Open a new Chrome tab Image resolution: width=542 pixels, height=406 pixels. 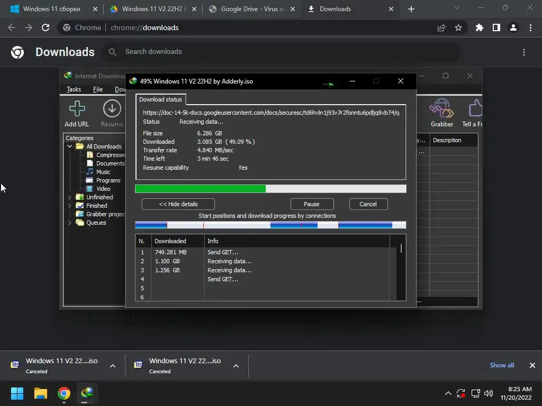point(411,9)
